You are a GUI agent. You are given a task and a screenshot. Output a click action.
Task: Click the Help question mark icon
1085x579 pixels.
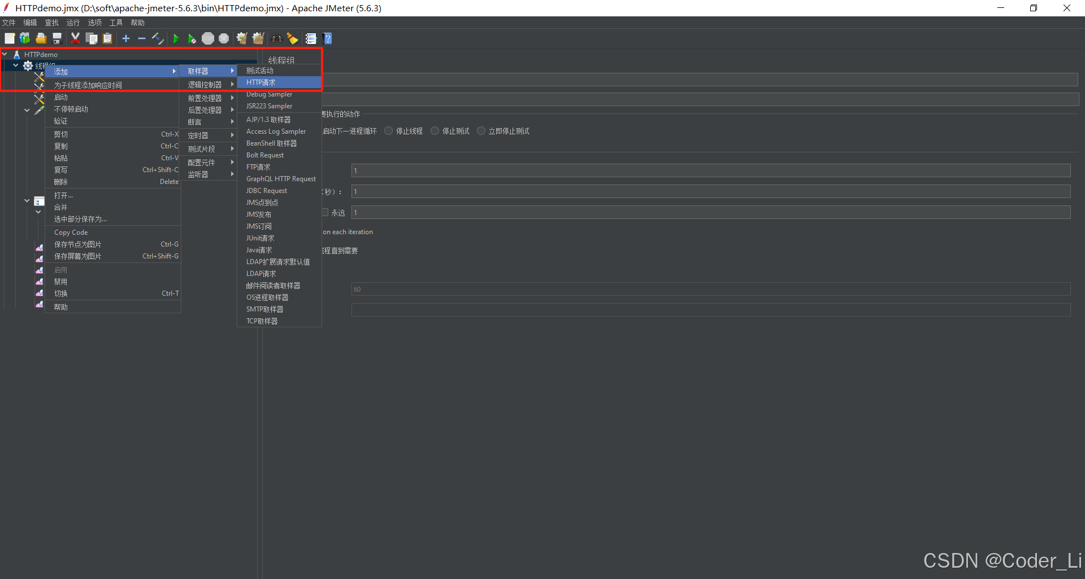click(x=328, y=38)
